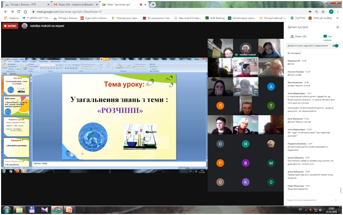343x215 pixels.
Task: Open the Погода у Вінниці bookmark
Action: pyautogui.click(x=66, y=18)
